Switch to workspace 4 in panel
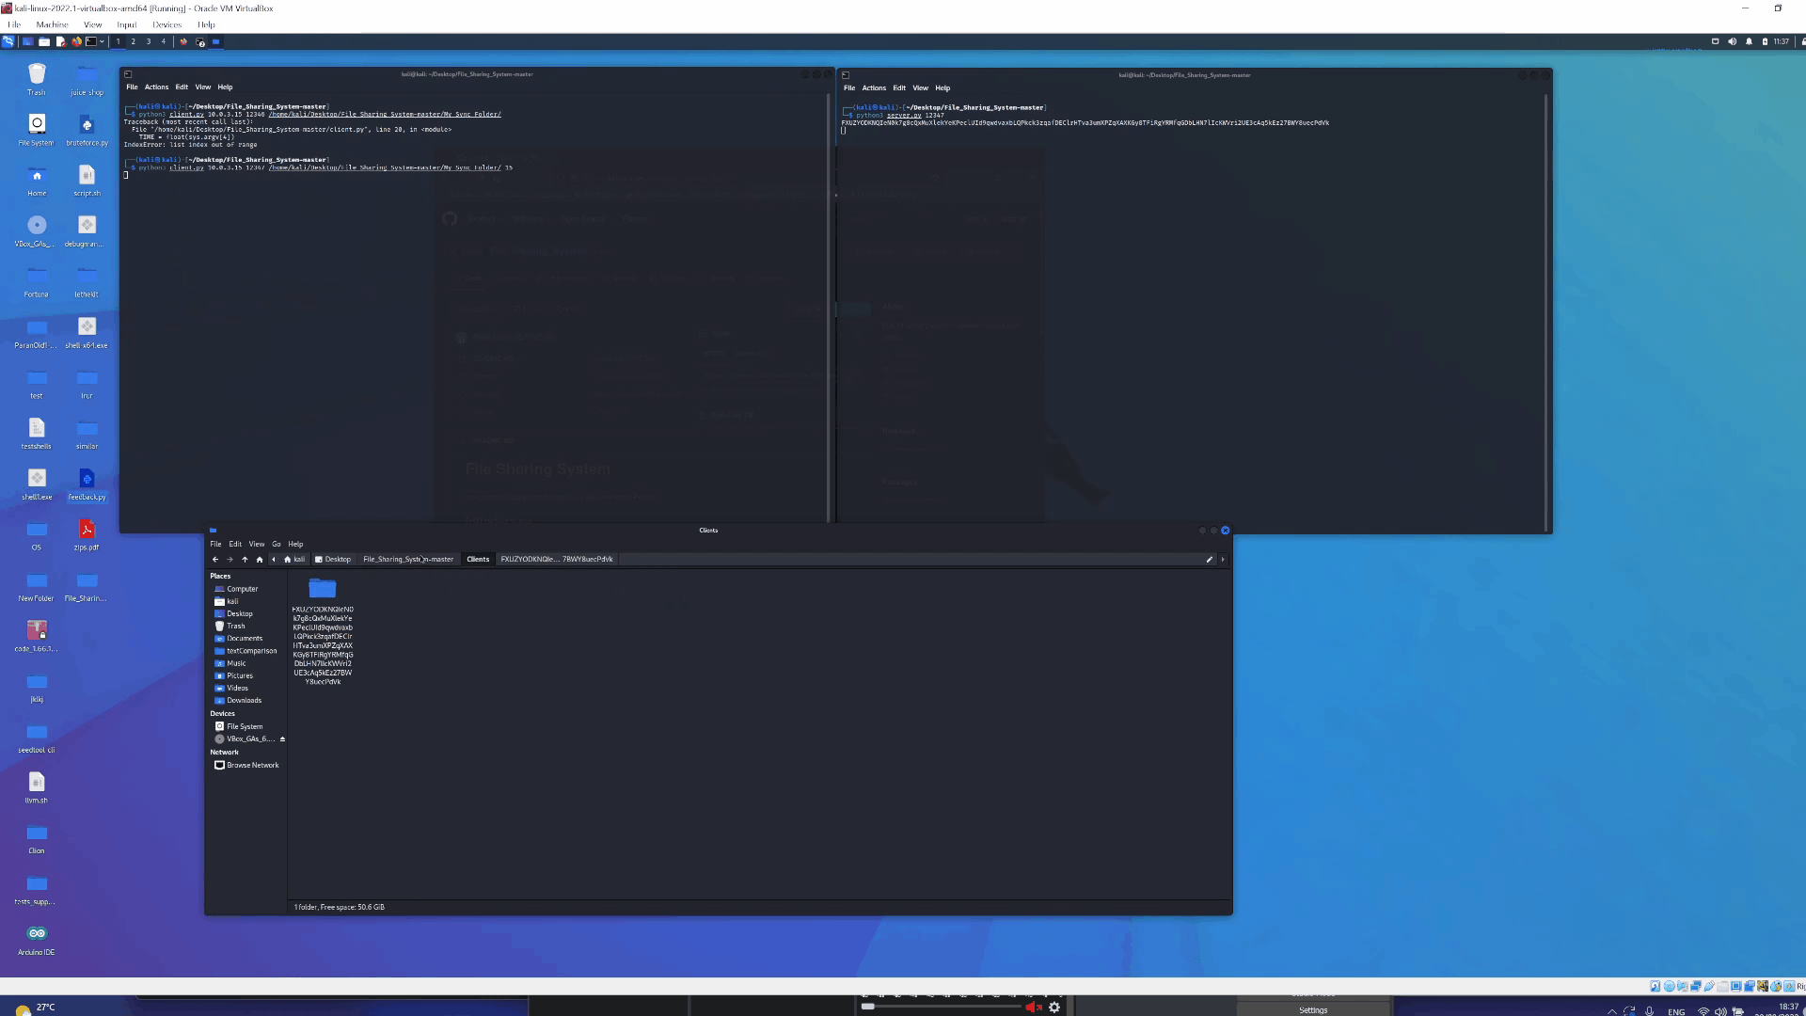 163,41
